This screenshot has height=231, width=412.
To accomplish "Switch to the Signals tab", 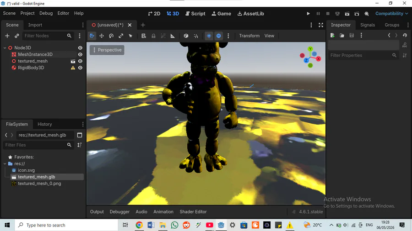I will pos(367,25).
